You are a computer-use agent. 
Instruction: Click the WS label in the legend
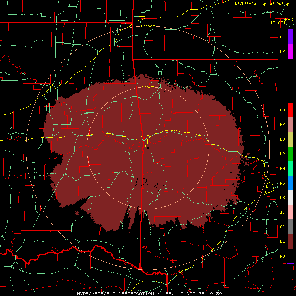283,183
